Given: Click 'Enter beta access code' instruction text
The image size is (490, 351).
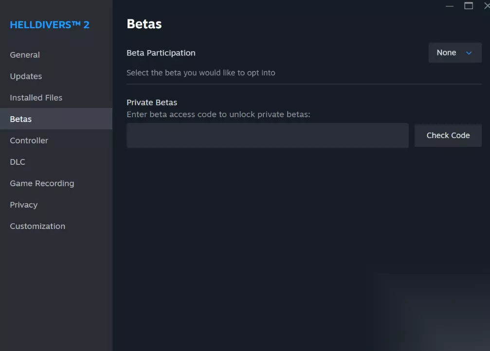Looking at the screenshot, I should coord(218,115).
